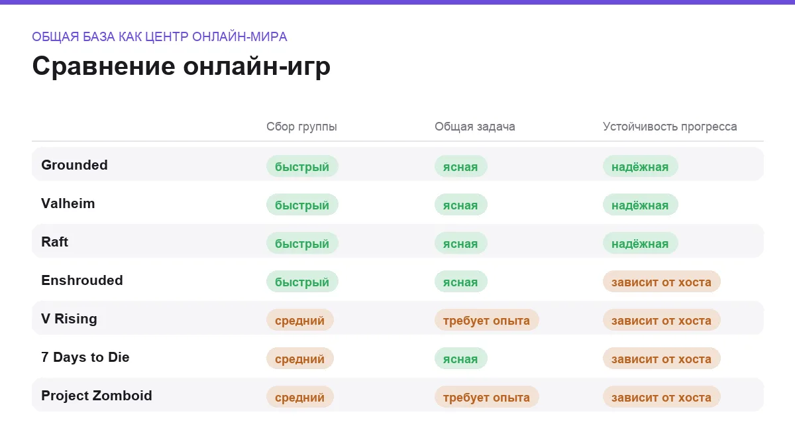The height and width of the screenshot is (448, 795).
Task: Click 'быстрый' badge in Valheim row
Action: [x=302, y=205]
